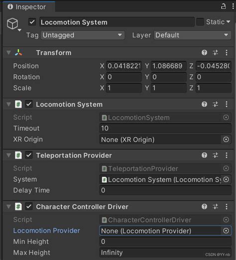Open Inspector panel more options menu
Image resolution: width=236 pixels, height=260 pixels.
point(233,6)
